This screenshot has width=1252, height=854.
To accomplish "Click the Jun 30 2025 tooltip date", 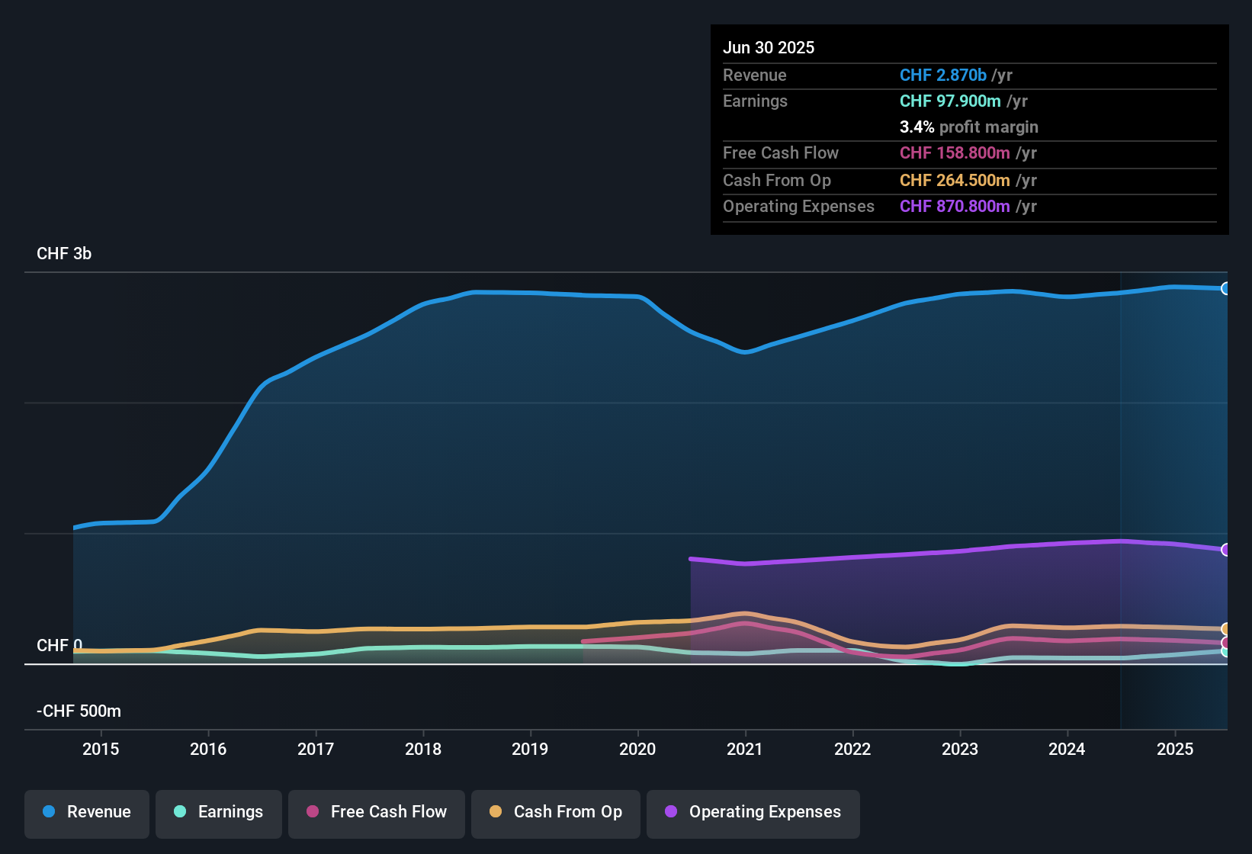I will (769, 47).
